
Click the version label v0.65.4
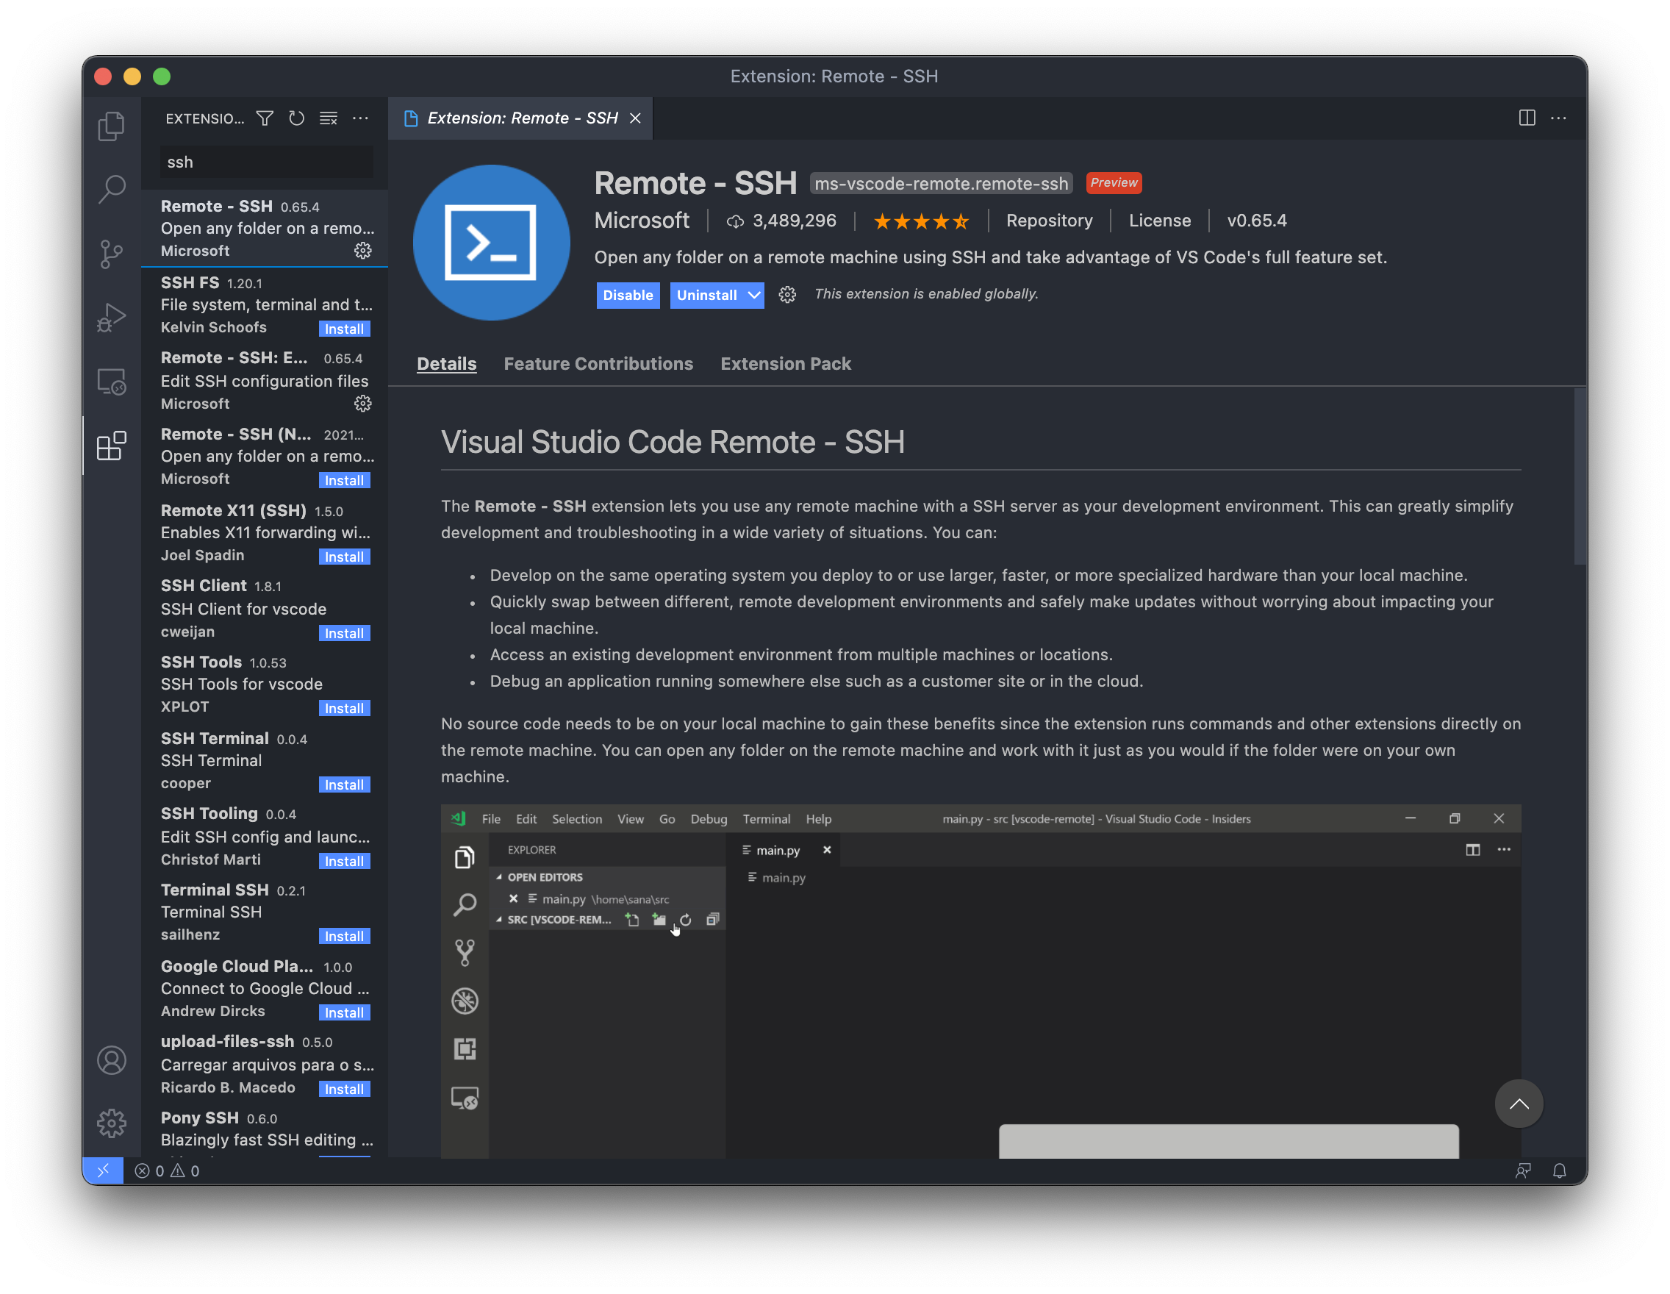tap(1256, 221)
